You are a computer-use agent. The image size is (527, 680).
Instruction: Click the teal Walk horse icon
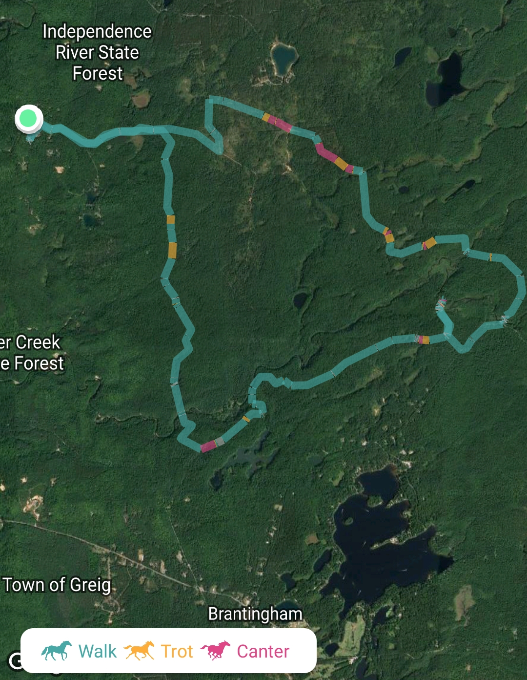pyautogui.click(x=57, y=651)
